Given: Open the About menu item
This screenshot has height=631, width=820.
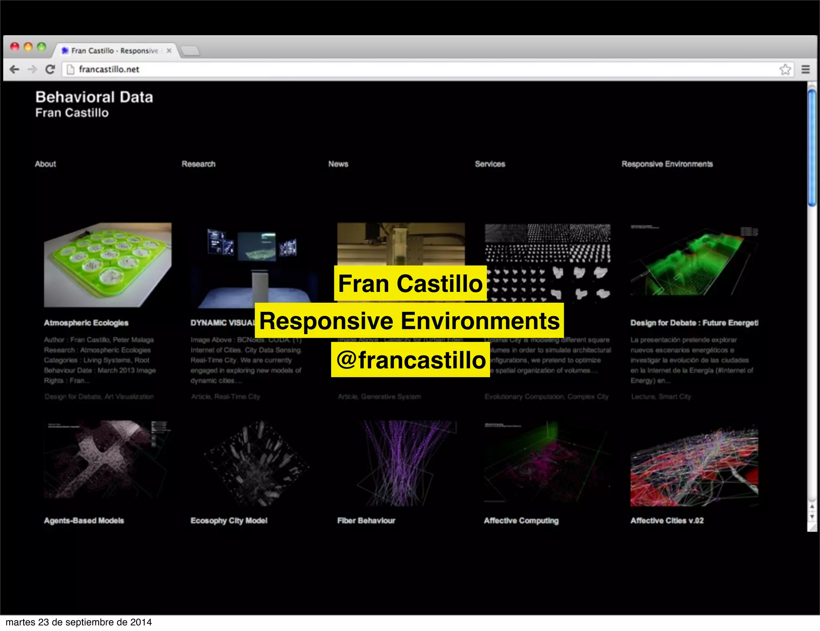Looking at the screenshot, I should tap(45, 164).
